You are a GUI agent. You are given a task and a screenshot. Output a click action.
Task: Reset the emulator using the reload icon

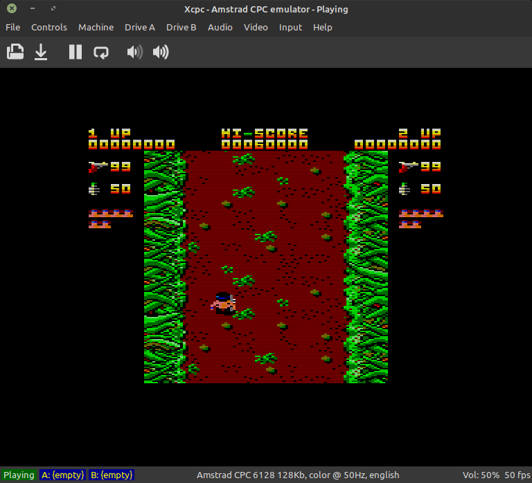click(101, 53)
